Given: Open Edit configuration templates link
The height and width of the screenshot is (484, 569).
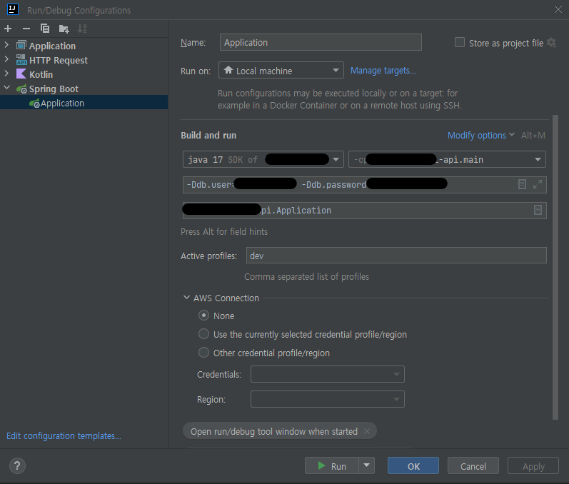Looking at the screenshot, I should pos(64,435).
